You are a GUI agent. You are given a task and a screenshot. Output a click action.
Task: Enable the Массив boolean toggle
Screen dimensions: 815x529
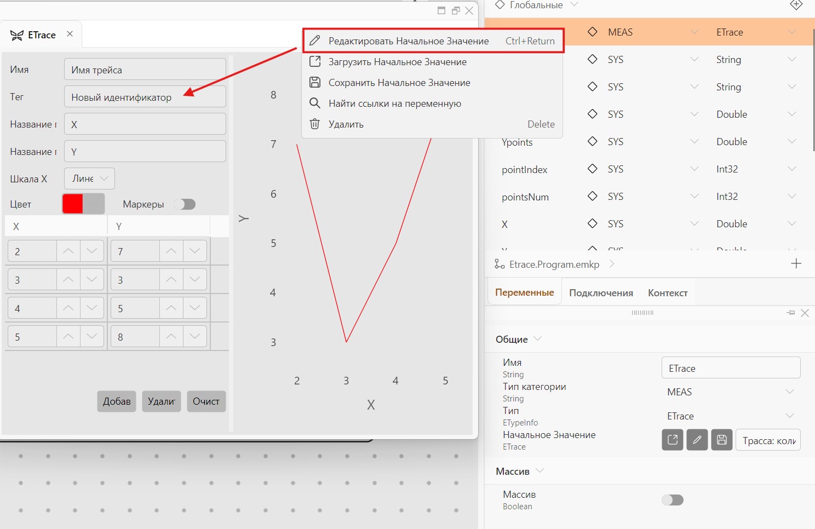[673, 500]
